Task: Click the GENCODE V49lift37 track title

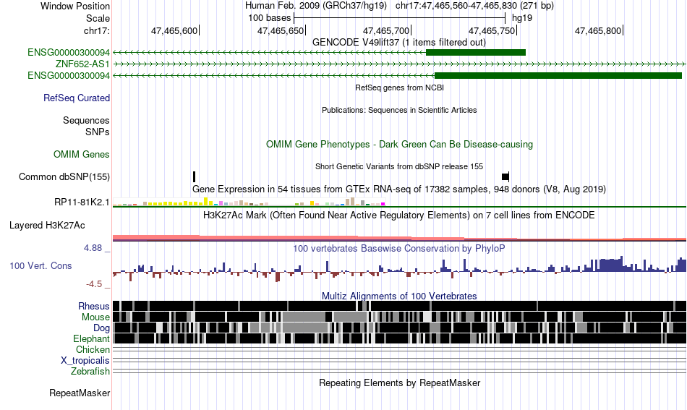Action: [399, 43]
